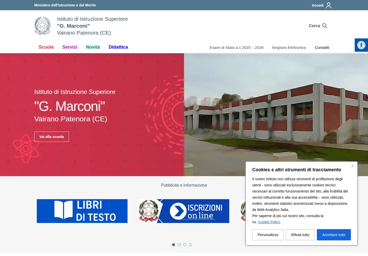Click the Pubblicità e Informazione heading
The image size is (368, 256).
[184, 185]
